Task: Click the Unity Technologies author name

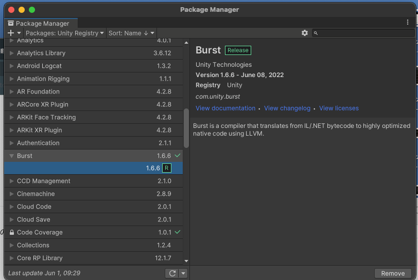Action: (223, 65)
